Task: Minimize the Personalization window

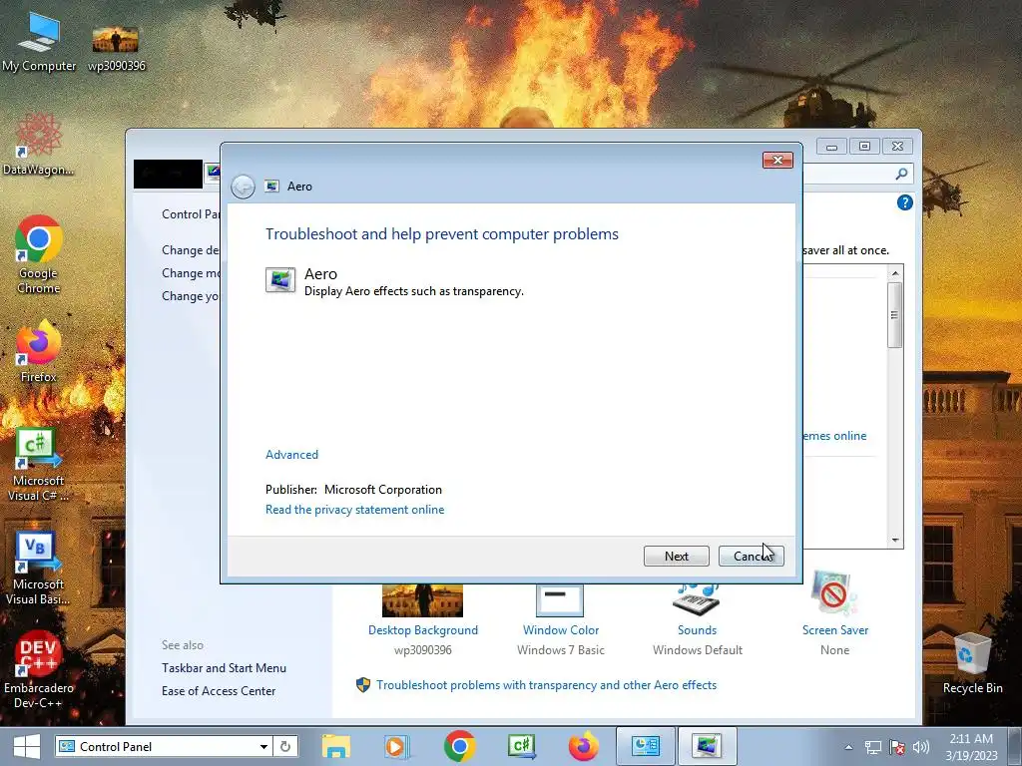Action: [x=831, y=146]
